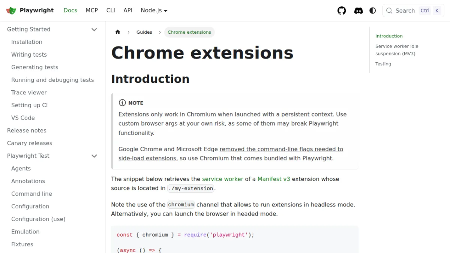
Task: Open Configuration (use) sidebar entry
Action: pos(38,219)
